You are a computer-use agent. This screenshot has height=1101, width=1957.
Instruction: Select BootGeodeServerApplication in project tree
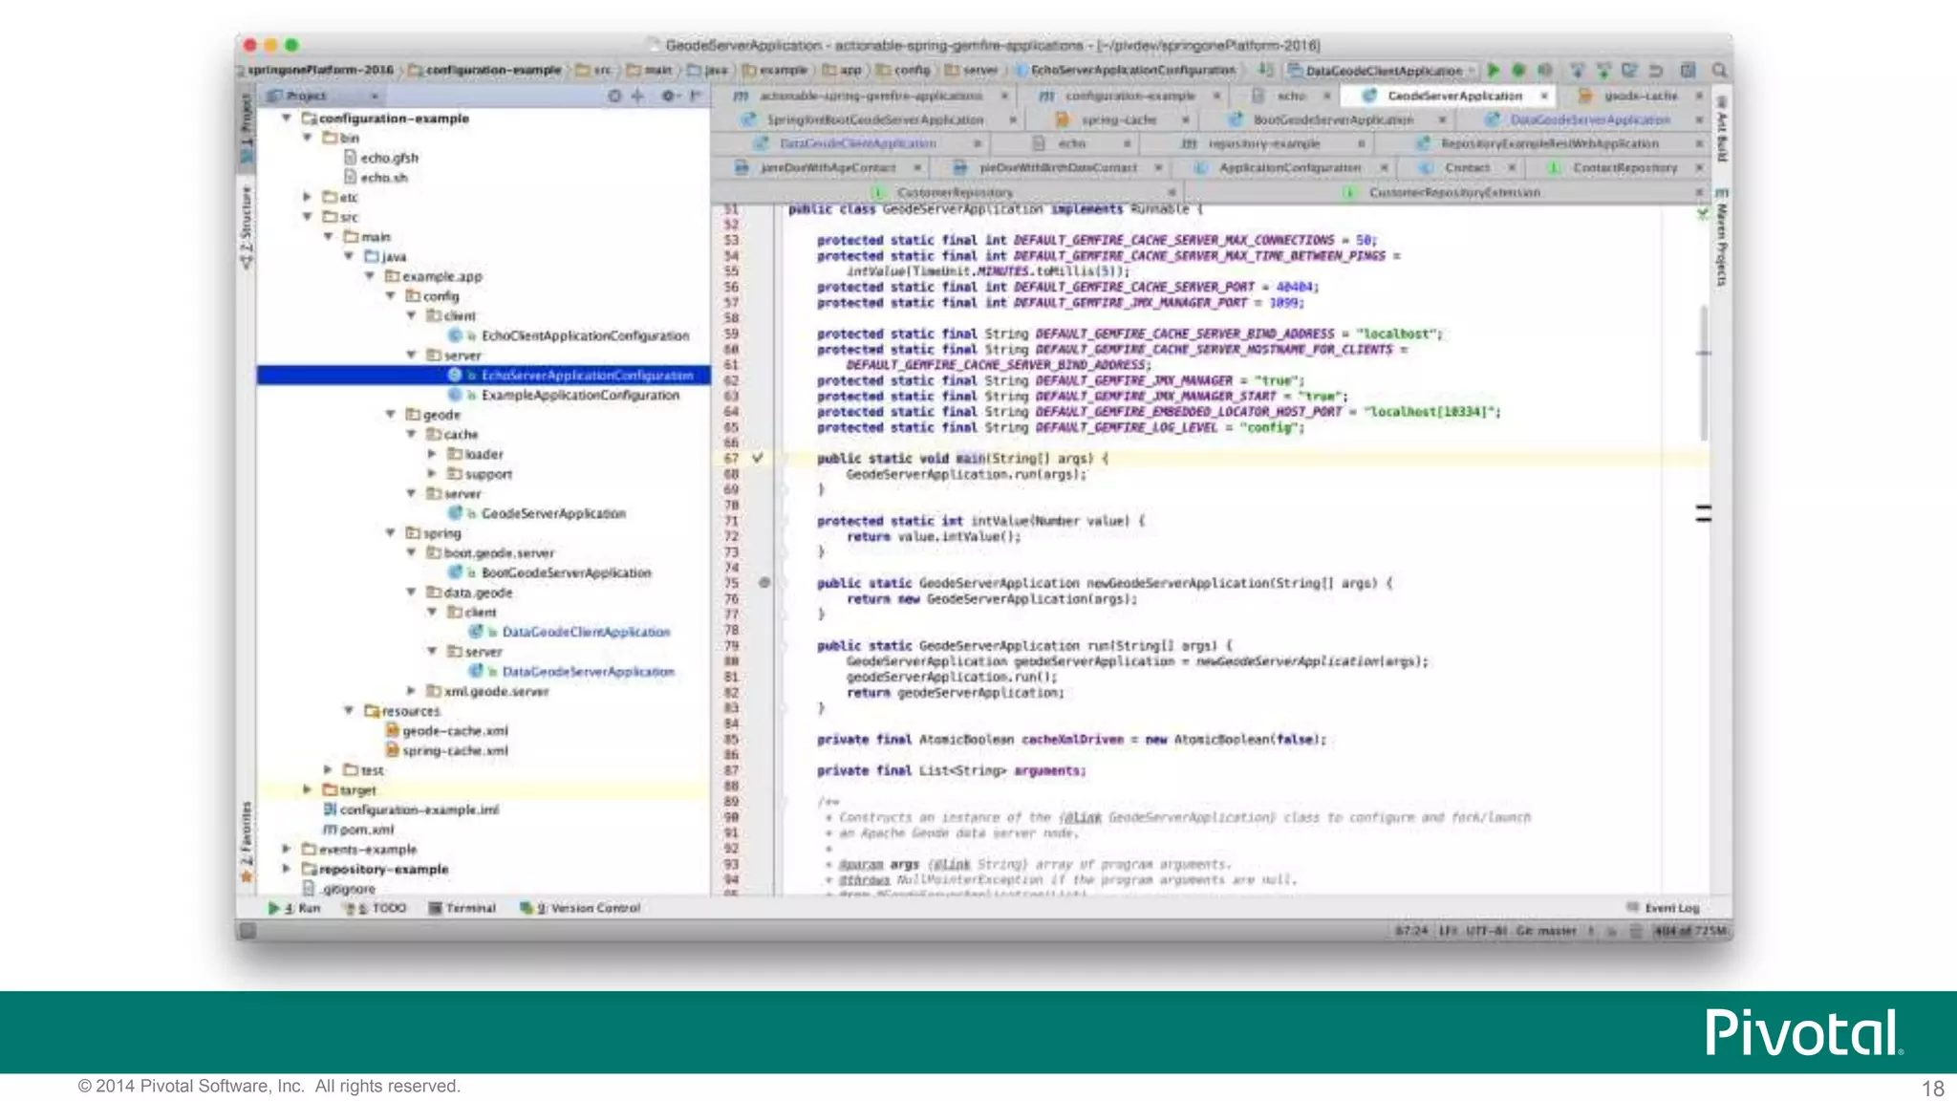566,572
